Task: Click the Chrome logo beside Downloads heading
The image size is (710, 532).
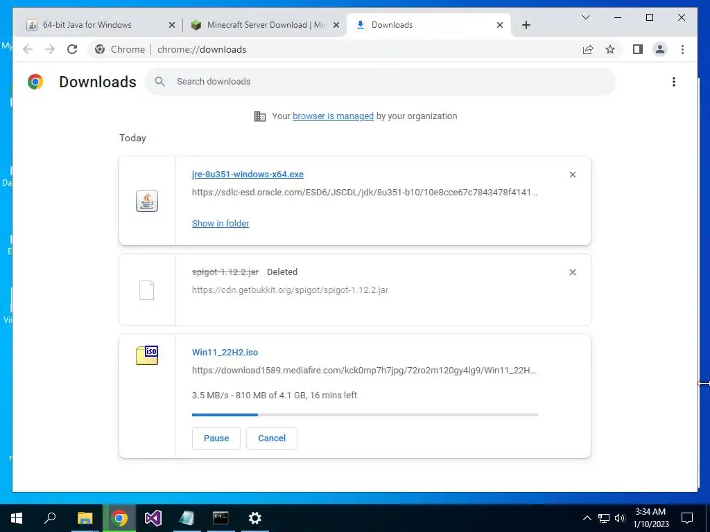Action: 35,82
